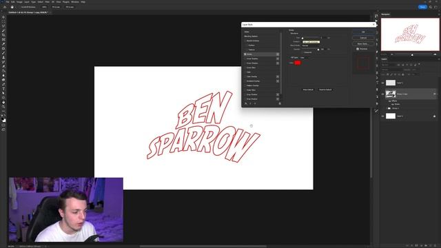441x248 pixels.
Task: Select the Brush tool
Action: [x=3, y=53]
